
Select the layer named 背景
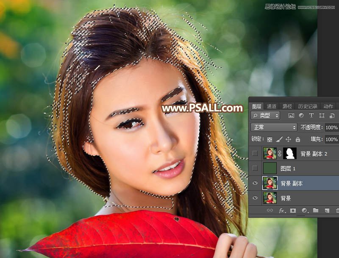click(286, 198)
